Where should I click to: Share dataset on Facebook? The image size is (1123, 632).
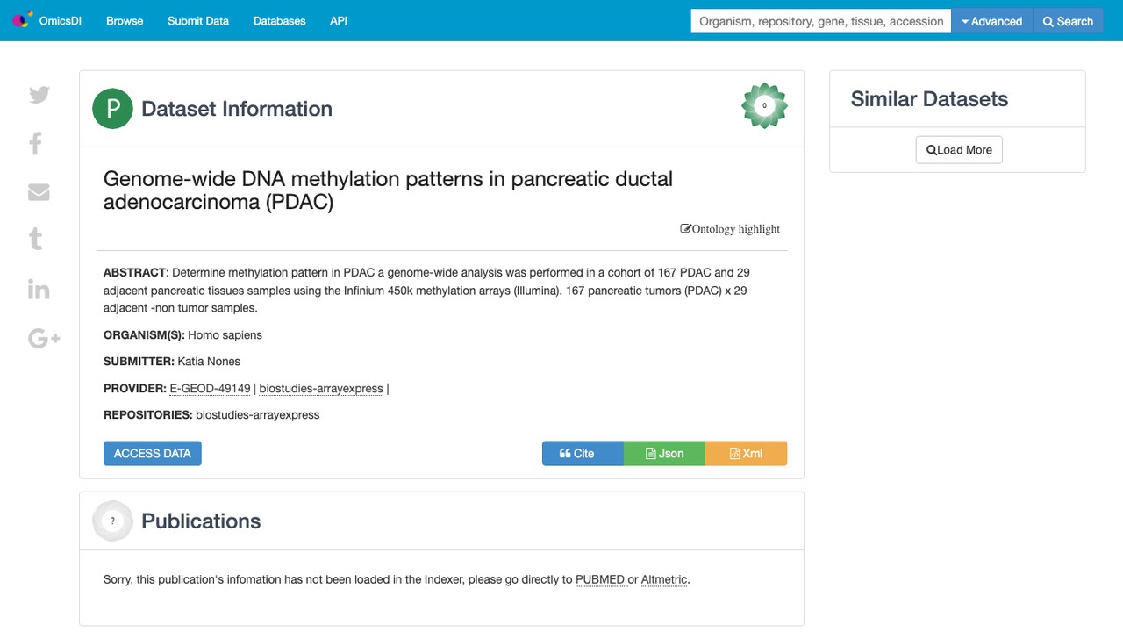(x=36, y=143)
